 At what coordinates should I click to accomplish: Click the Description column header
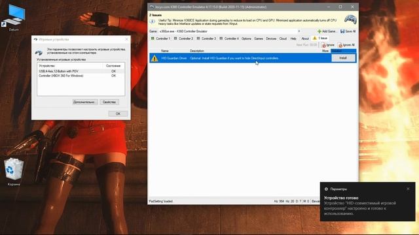tap(197, 51)
